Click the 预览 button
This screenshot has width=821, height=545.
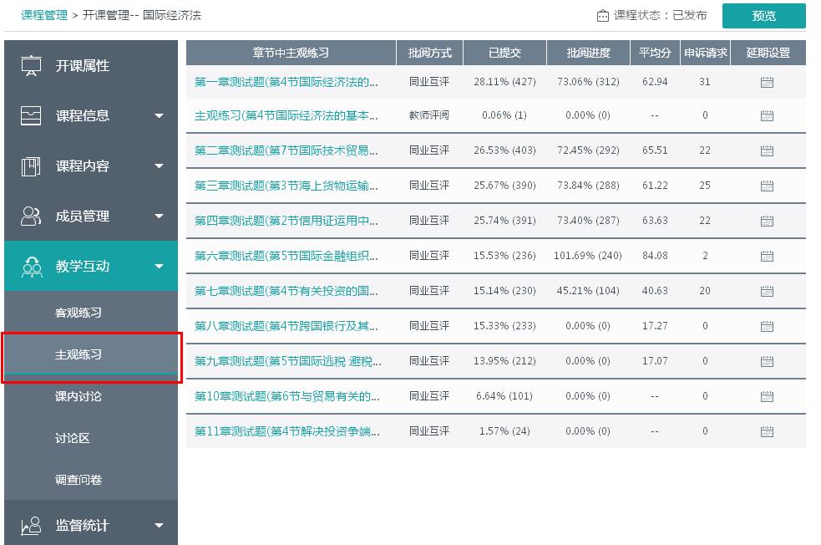pos(763,16)
